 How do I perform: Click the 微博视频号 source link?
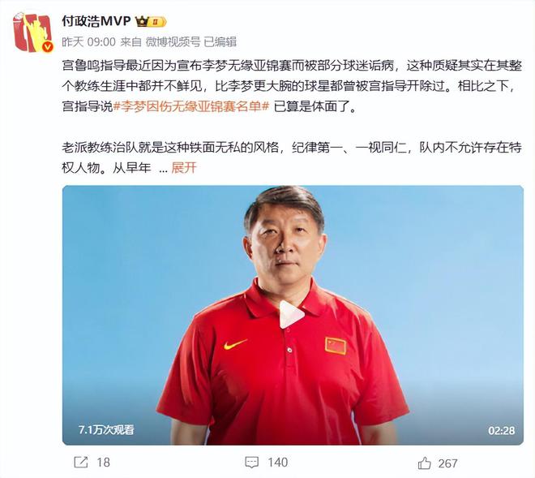point(173,41)
